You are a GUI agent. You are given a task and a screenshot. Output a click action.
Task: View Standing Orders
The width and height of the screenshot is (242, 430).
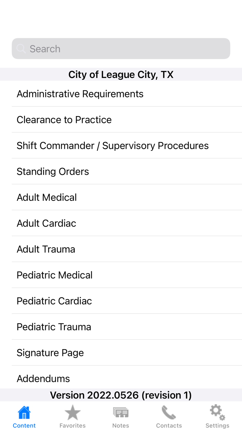[x=53, y=172]
